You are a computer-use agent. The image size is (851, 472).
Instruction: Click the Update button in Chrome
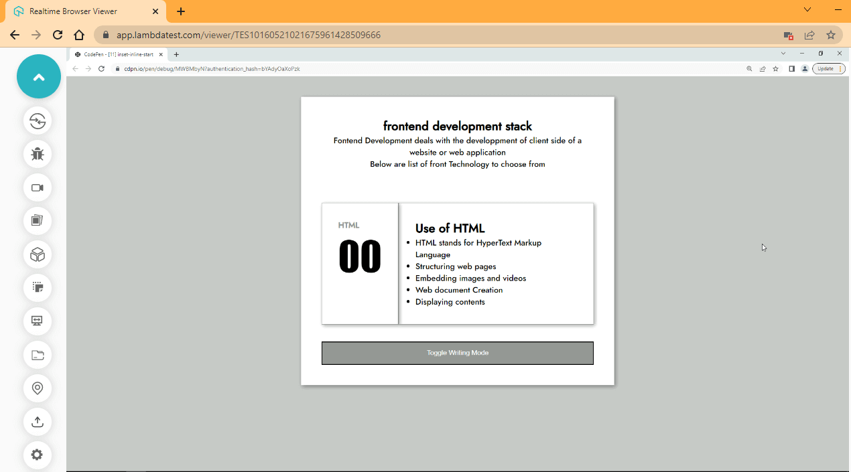[826, 68]
